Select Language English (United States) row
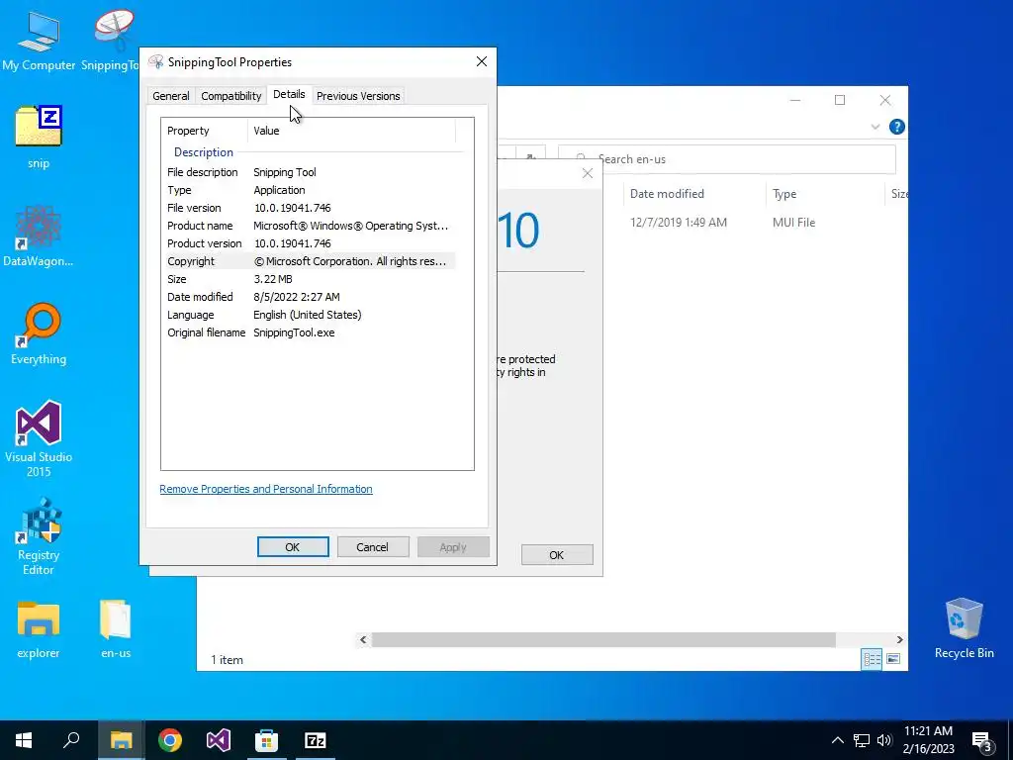 [310, 314]
